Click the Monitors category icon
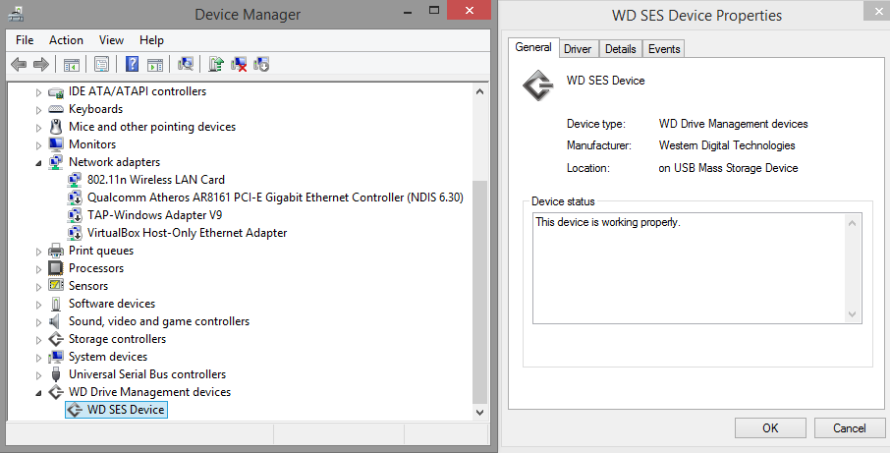890x453 pixels. pos(56,144)
